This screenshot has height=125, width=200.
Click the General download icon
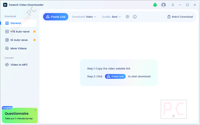pyautogui.click(x=7, y=23)
